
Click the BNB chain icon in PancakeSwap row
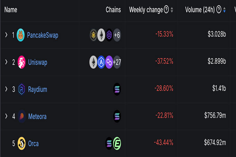(x=93, y=35)
